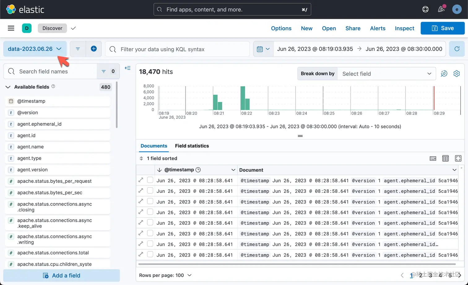The width and height of the screenshot is (468, 285).
Task: Select the eighth document row checkbox
Action: point(150,254)
